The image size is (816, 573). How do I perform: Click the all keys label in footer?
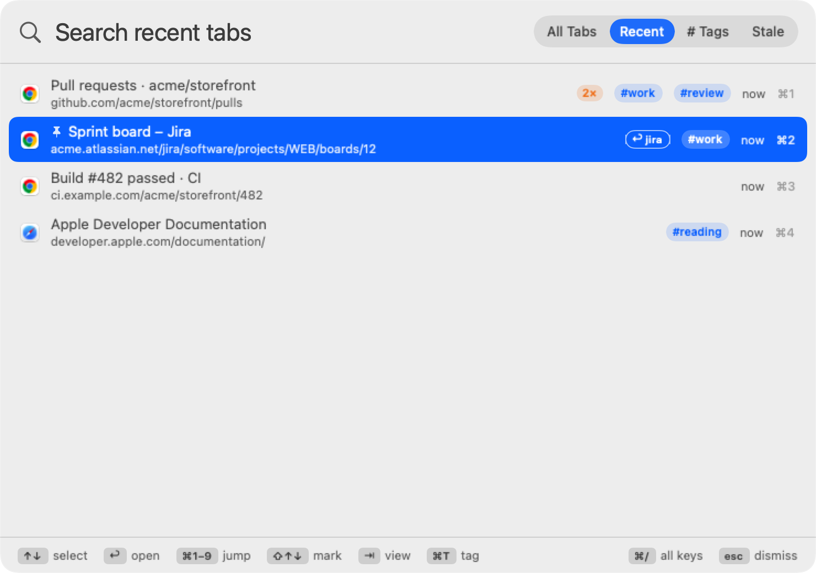pyautogui.click(x=681, y=556)
